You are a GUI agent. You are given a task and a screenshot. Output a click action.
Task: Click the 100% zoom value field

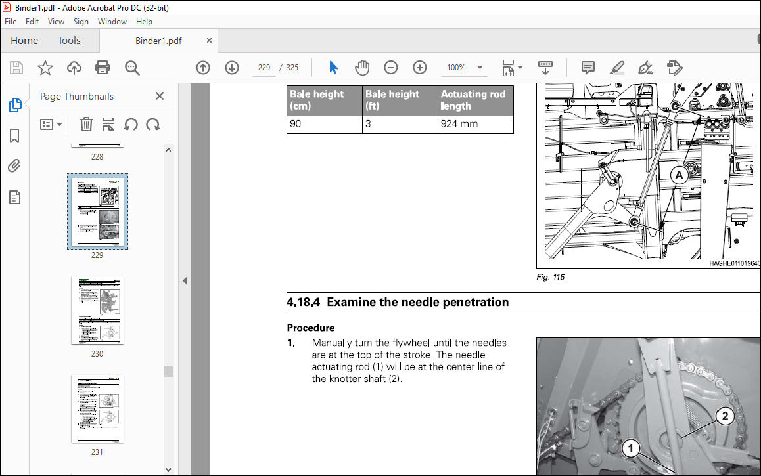(x=456, y=68)
